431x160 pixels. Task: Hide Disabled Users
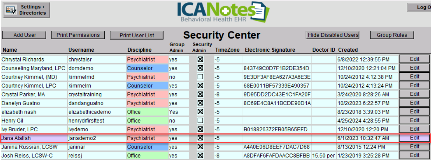click(x=333, y=35)
